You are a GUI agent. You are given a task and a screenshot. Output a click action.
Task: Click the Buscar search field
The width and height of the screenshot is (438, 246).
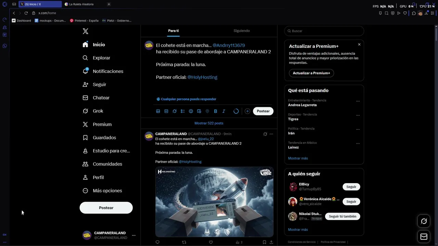pos(324,31)
